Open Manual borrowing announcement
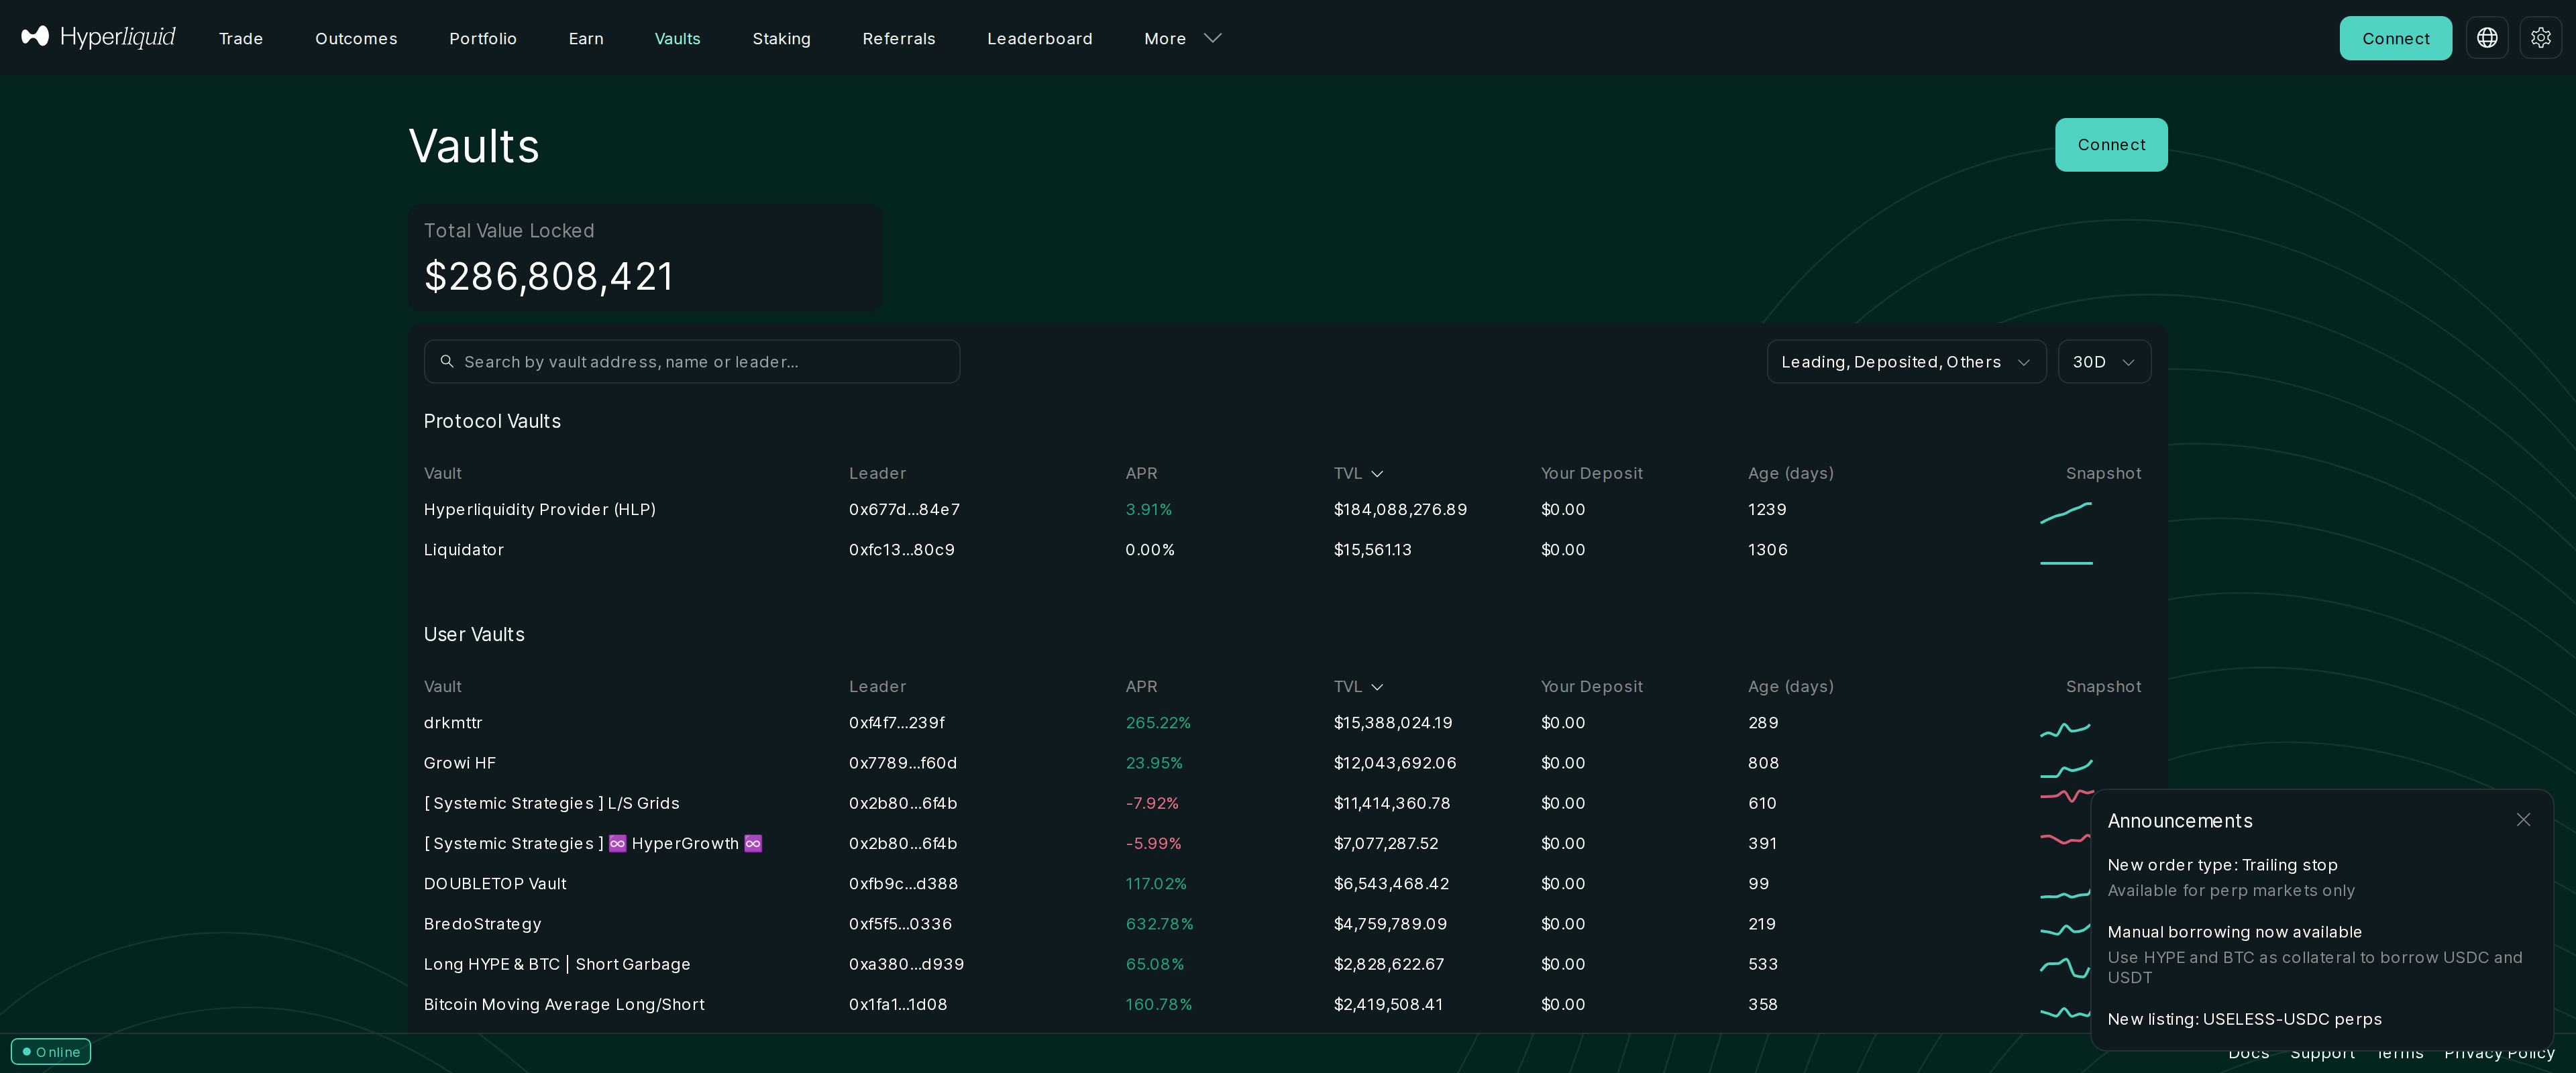2576x1073 pixels. pyautogui.click(x=2315, y=954)
